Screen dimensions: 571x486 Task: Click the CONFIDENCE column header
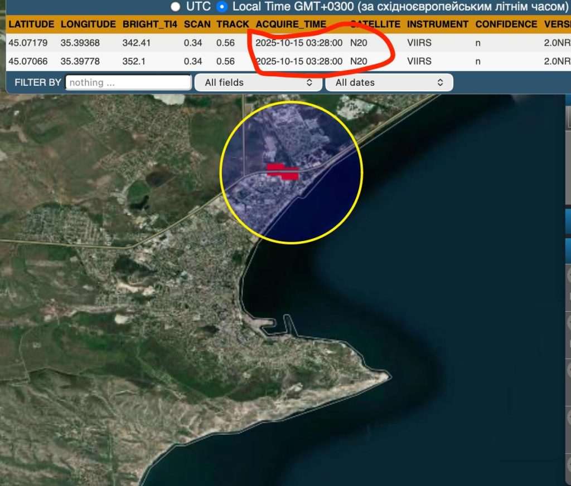tap(506, 24)
